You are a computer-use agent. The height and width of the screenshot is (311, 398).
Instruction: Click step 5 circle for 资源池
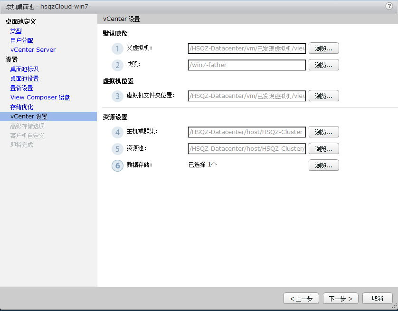[117, 149]
